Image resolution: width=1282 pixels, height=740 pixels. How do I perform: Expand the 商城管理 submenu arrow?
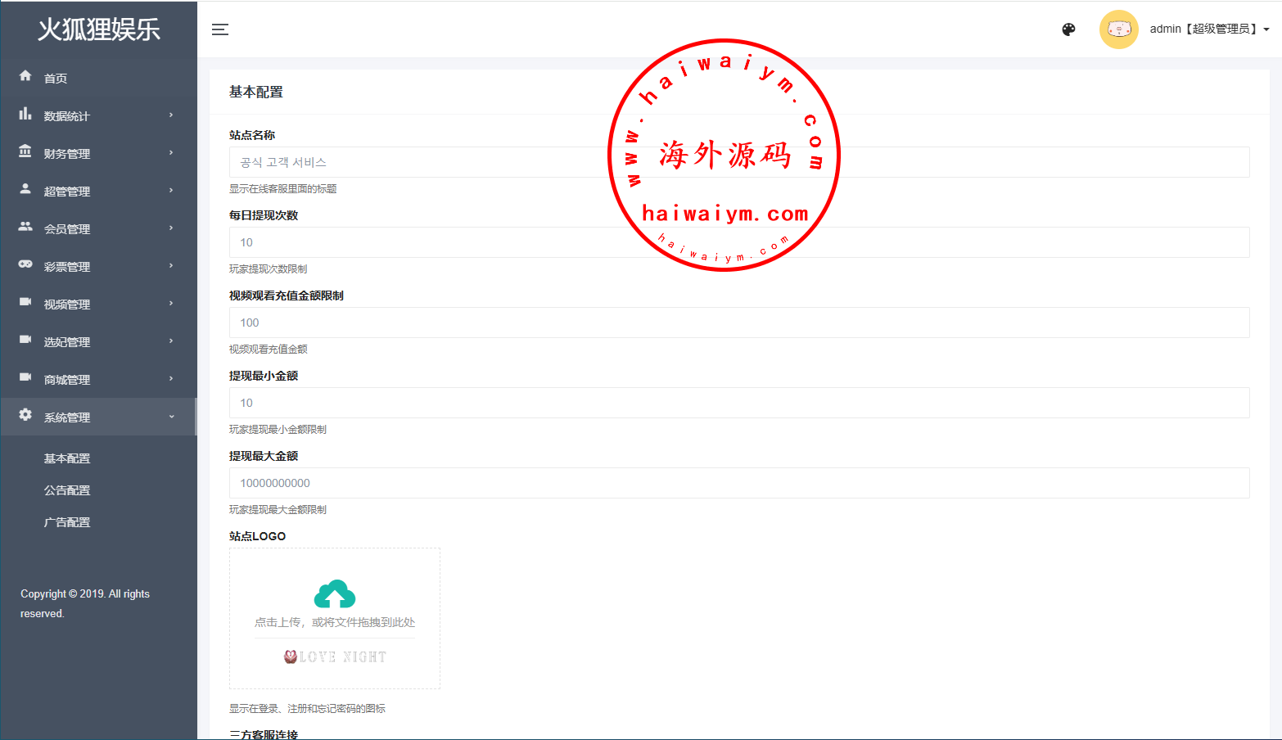click(171, 379)
